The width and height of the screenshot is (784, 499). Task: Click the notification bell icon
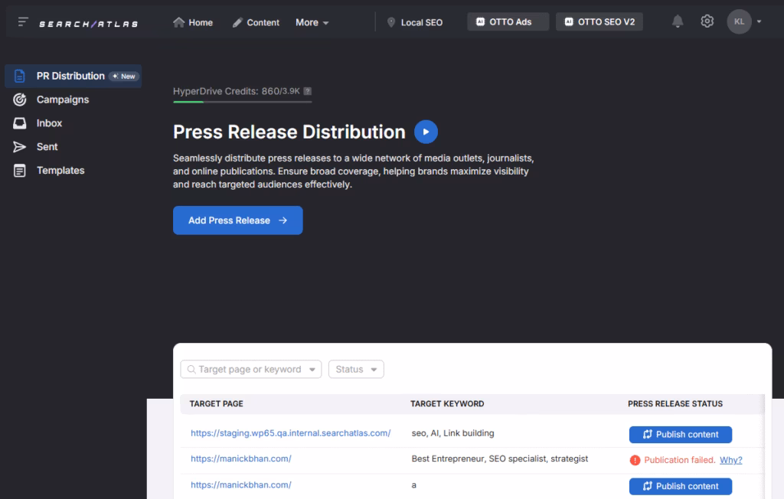point(677,21)
